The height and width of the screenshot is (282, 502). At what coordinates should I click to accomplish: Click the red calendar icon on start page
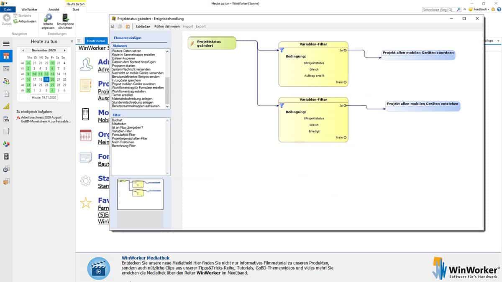[x=86, y=135]
